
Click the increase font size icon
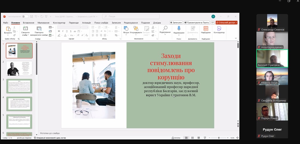pos(78,35)
